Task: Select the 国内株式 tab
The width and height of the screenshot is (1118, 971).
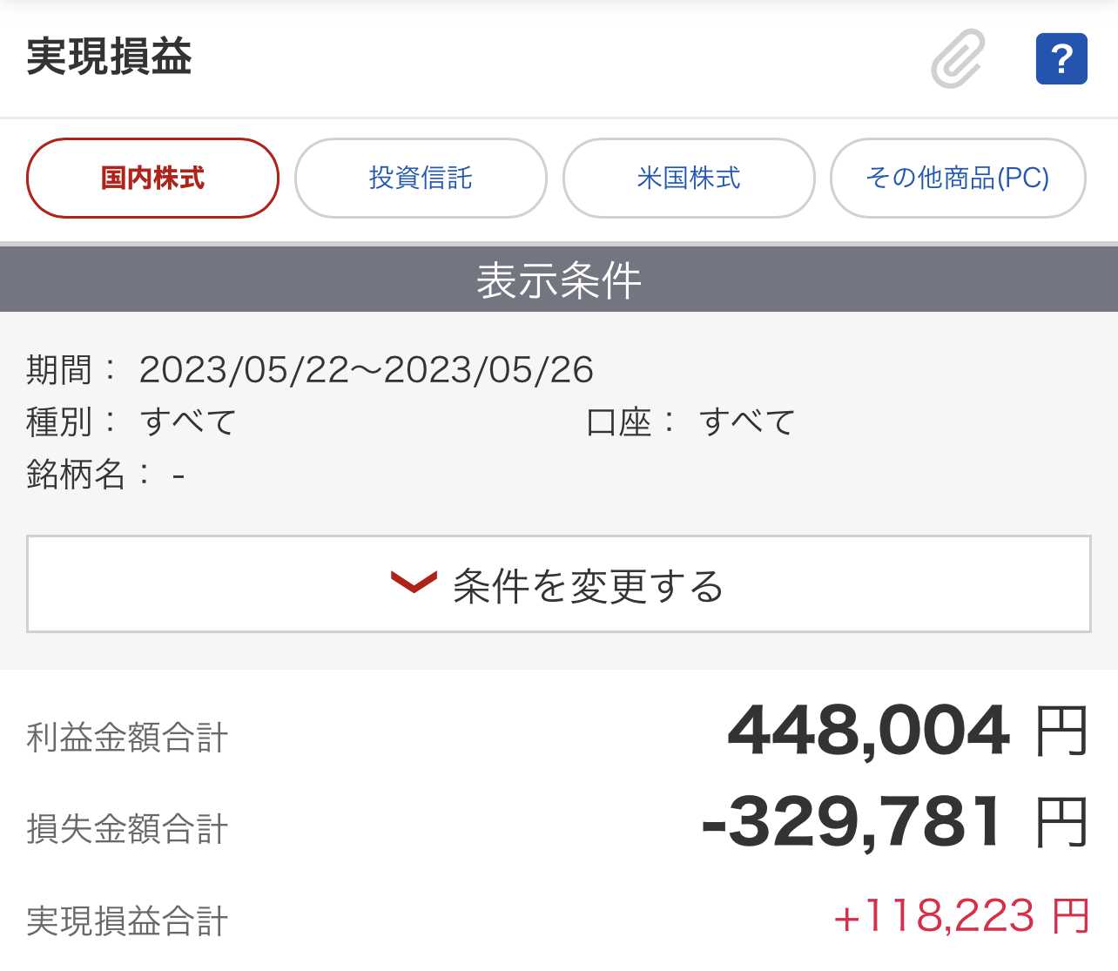Action: [153, 178]
